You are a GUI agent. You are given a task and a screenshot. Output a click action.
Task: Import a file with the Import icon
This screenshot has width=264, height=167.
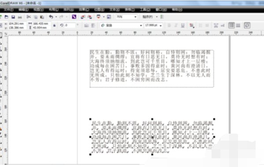[x=83, y=17]
